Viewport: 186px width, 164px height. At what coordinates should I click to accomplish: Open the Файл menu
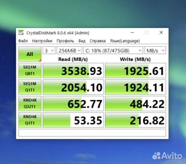pyautogui.click(x=23, y=41)
